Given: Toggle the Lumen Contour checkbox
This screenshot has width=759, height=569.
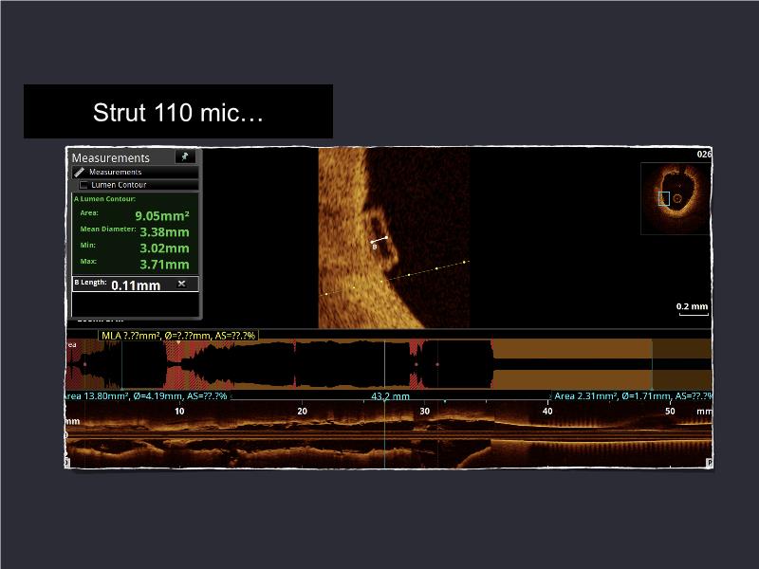Looking at the screenshot, I should [x=83, y=185].
